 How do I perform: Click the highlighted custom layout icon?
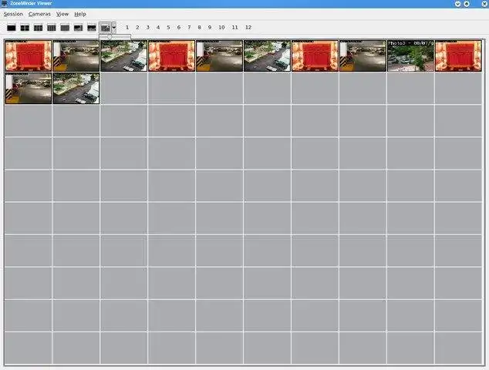point(106,28)
